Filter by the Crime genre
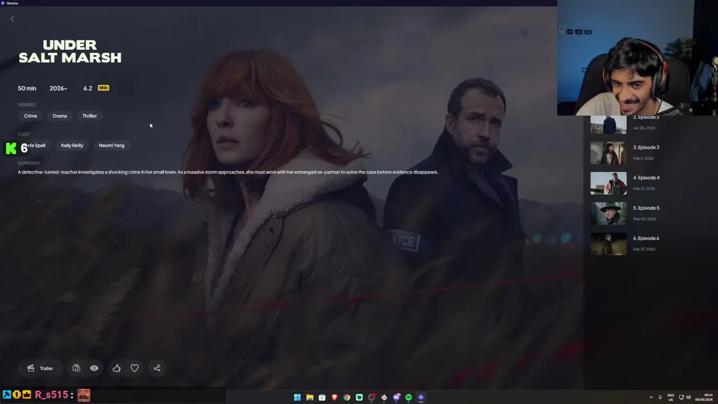Viewport: 718px width, 404px height. (x=30, y=116)
